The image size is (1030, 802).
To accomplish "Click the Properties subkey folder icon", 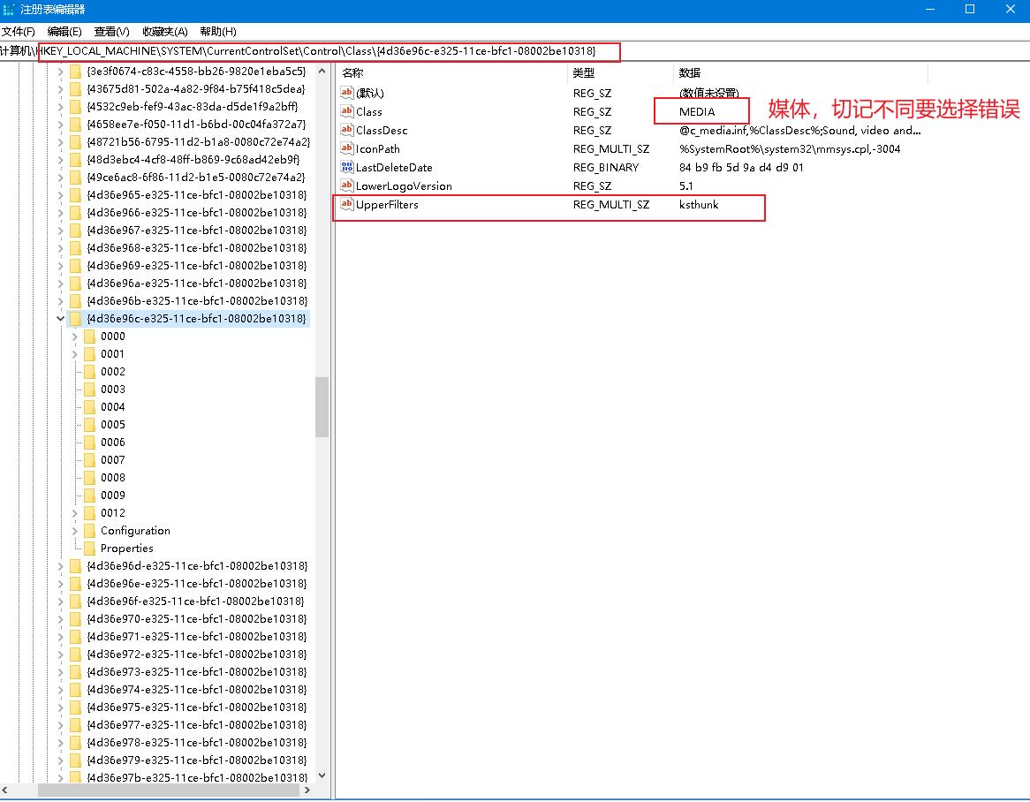I will coord(89,549).
